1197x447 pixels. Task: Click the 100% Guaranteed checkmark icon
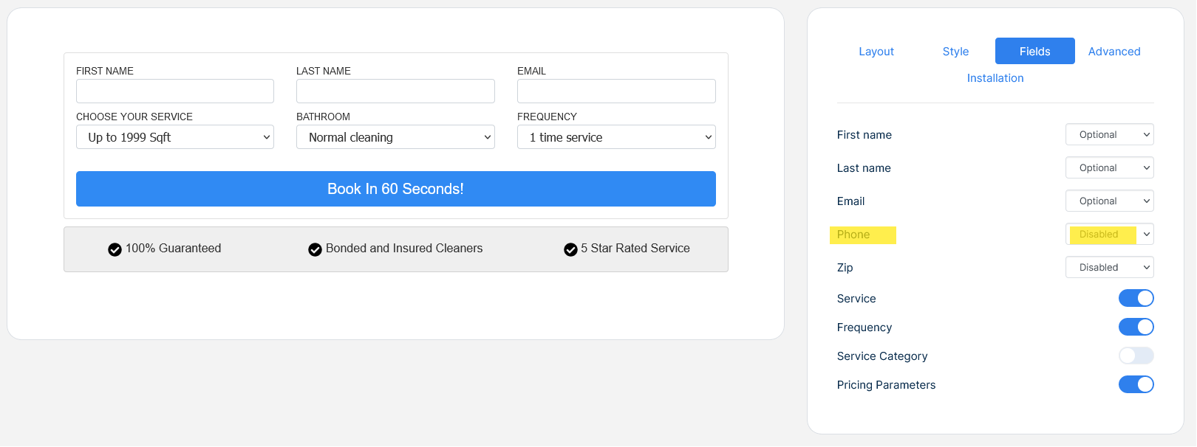point(115,249)
